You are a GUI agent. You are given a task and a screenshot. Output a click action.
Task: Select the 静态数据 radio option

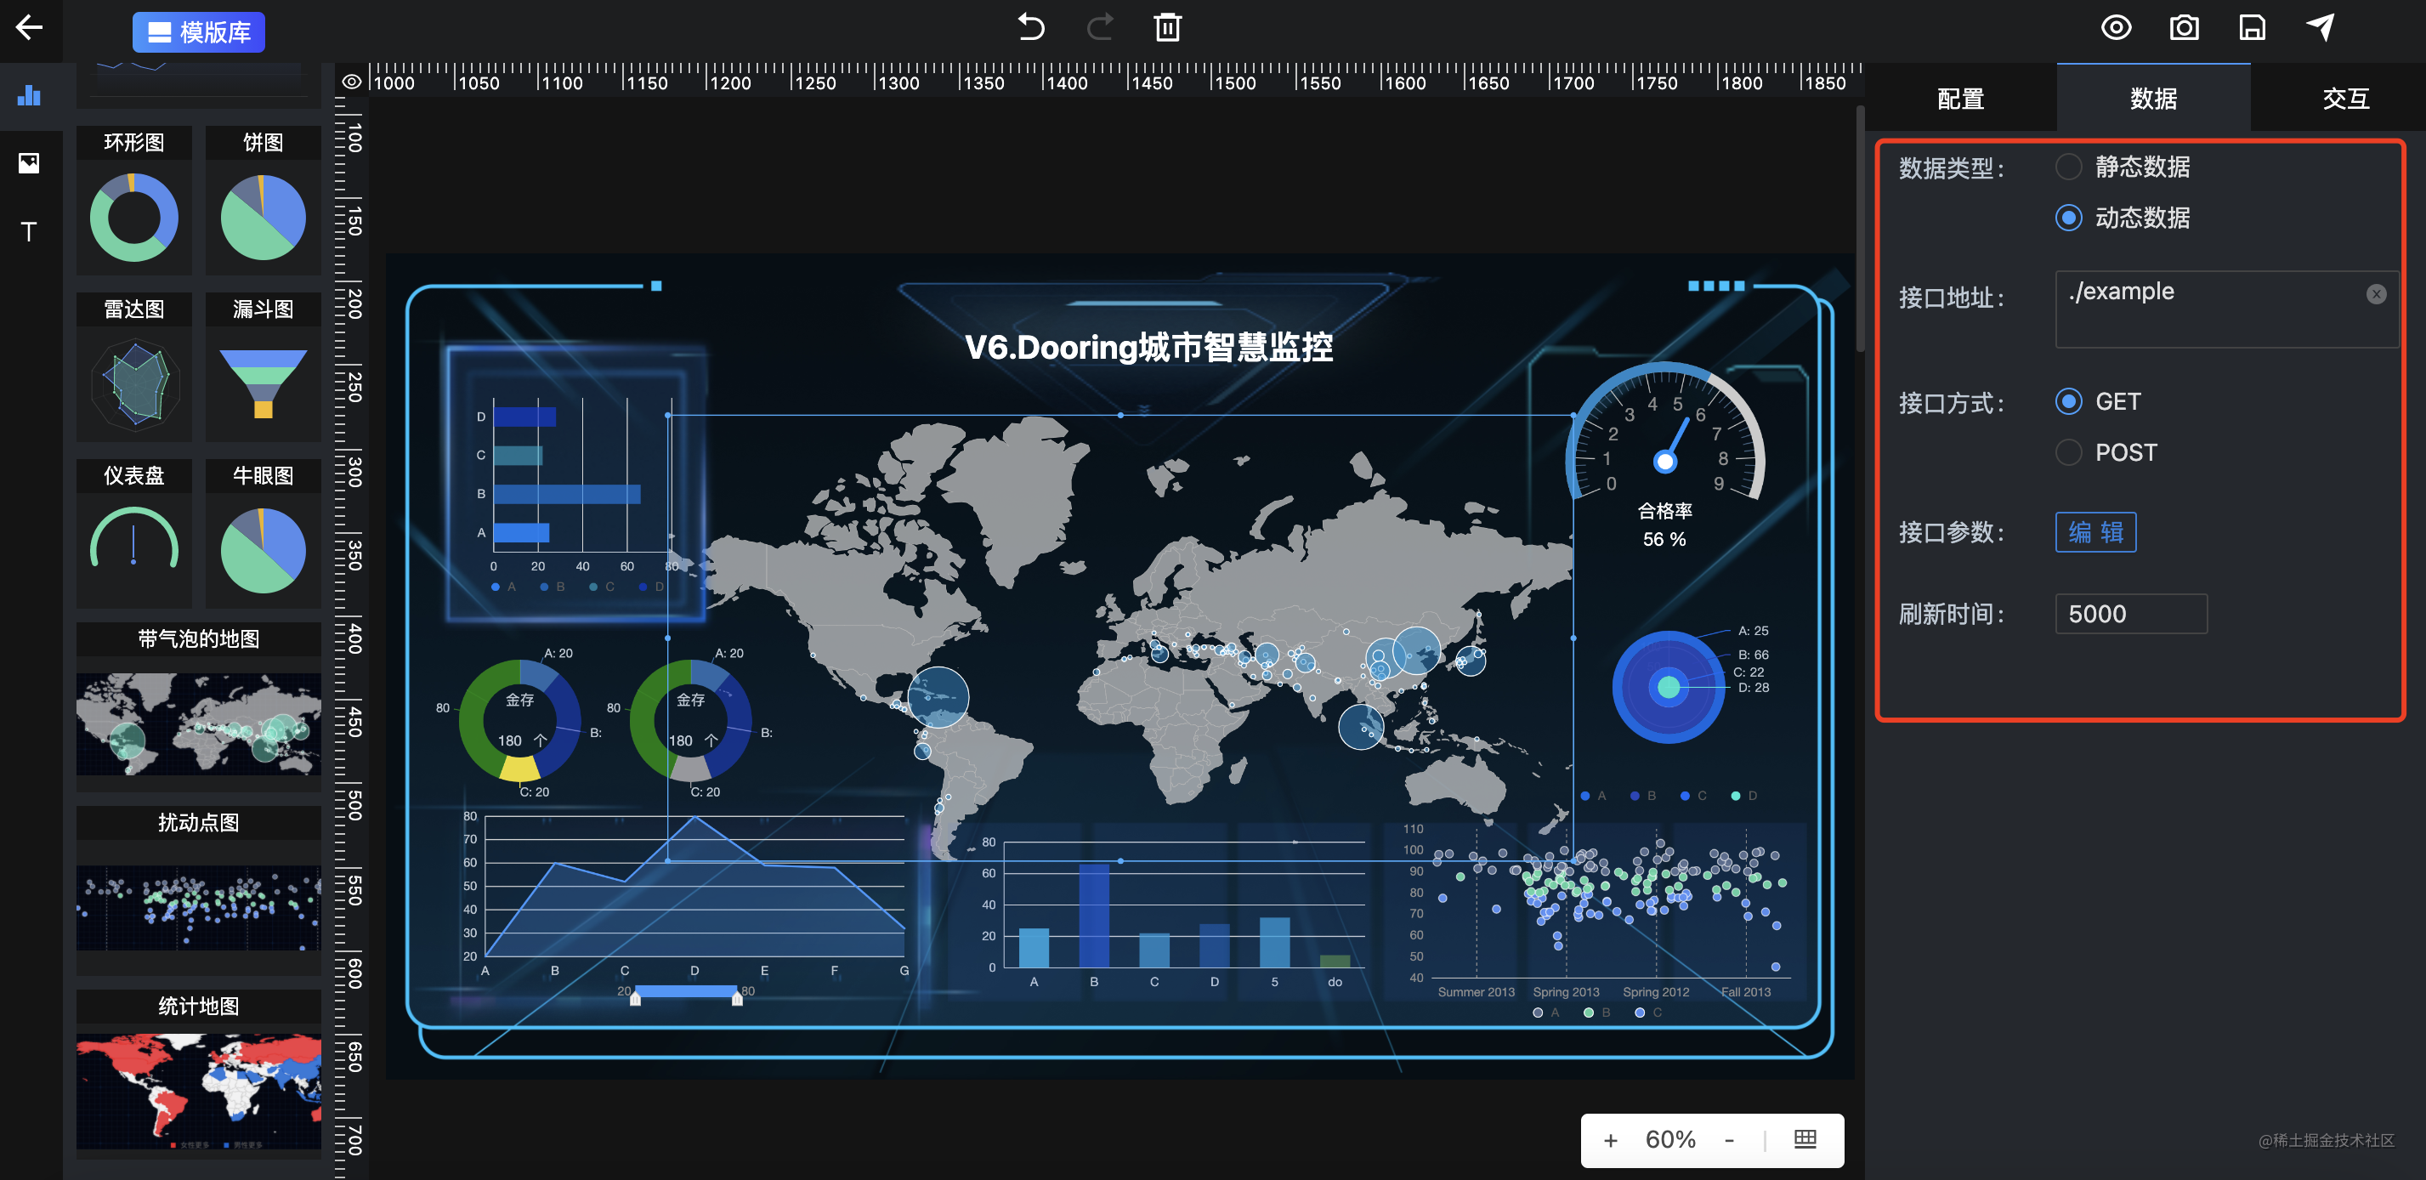2068,167
